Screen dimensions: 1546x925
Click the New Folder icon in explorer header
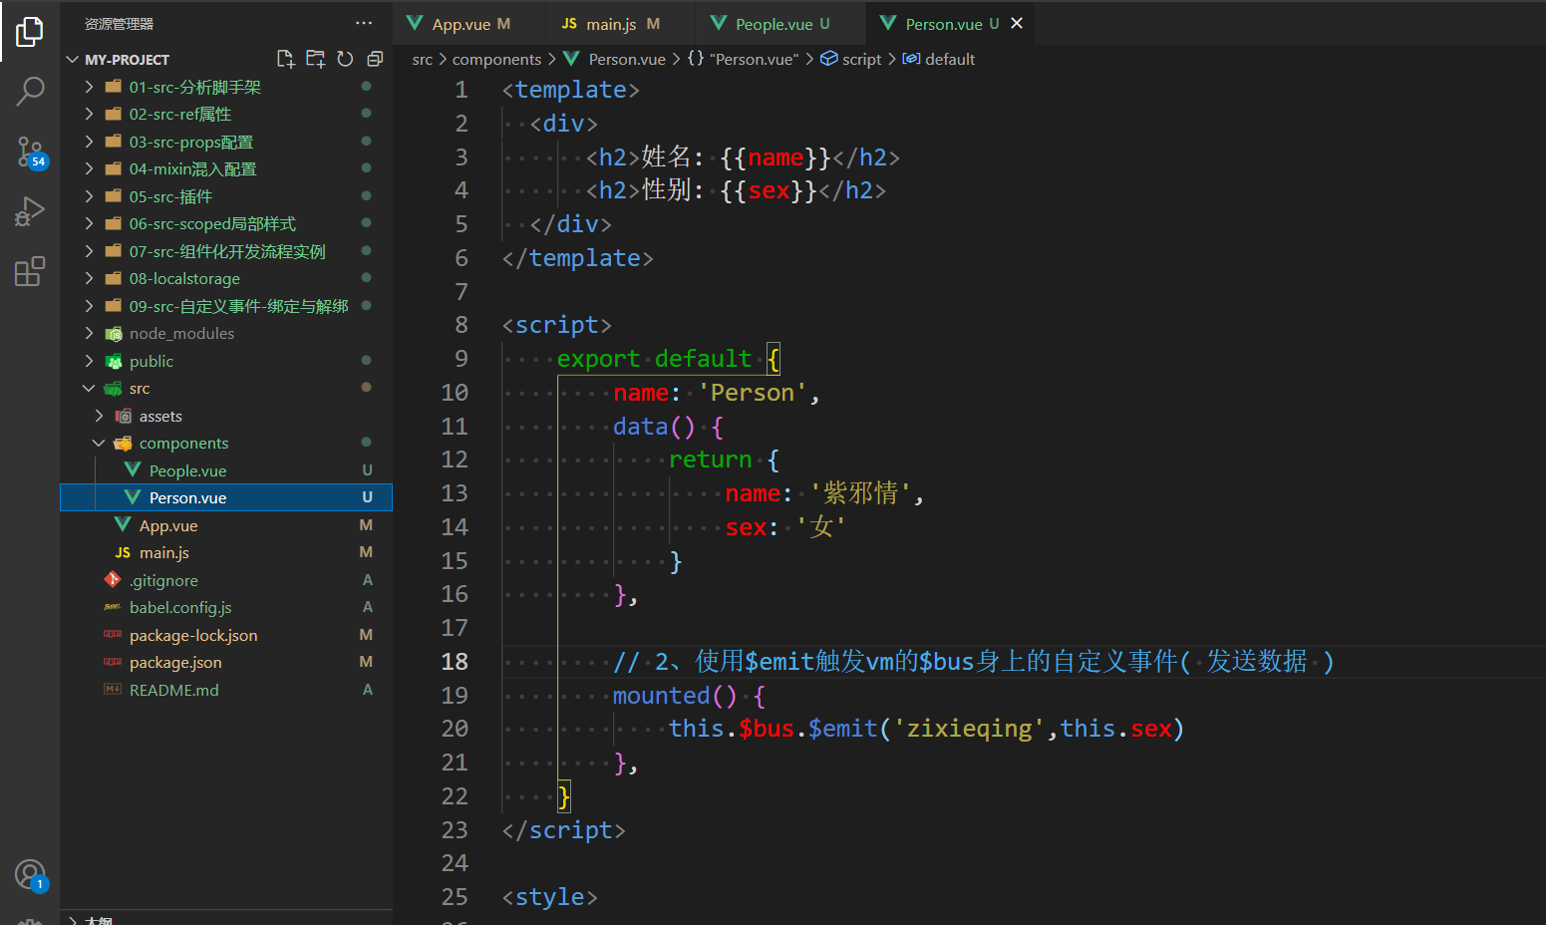pos(316,59)
